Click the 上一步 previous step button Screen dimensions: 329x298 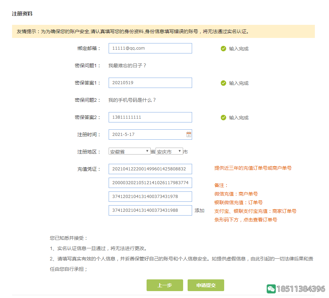pos(165,285)
